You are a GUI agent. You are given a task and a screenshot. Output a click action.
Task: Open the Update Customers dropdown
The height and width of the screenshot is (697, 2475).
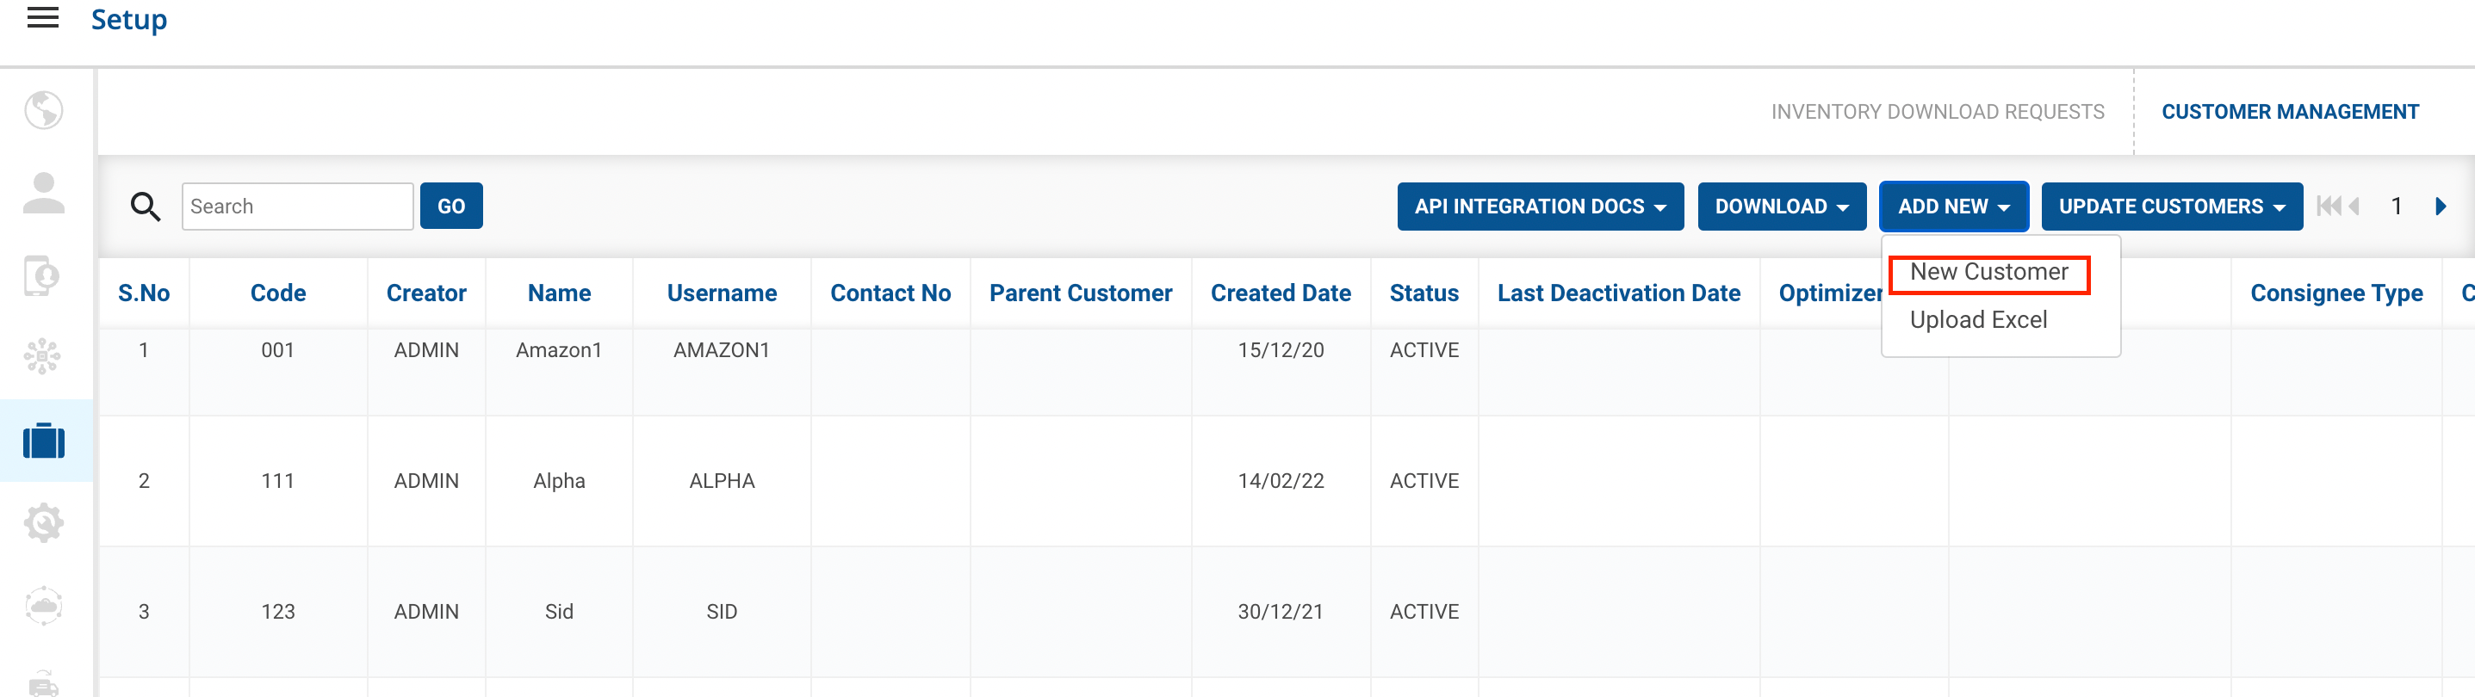[x=2170, y=207]
